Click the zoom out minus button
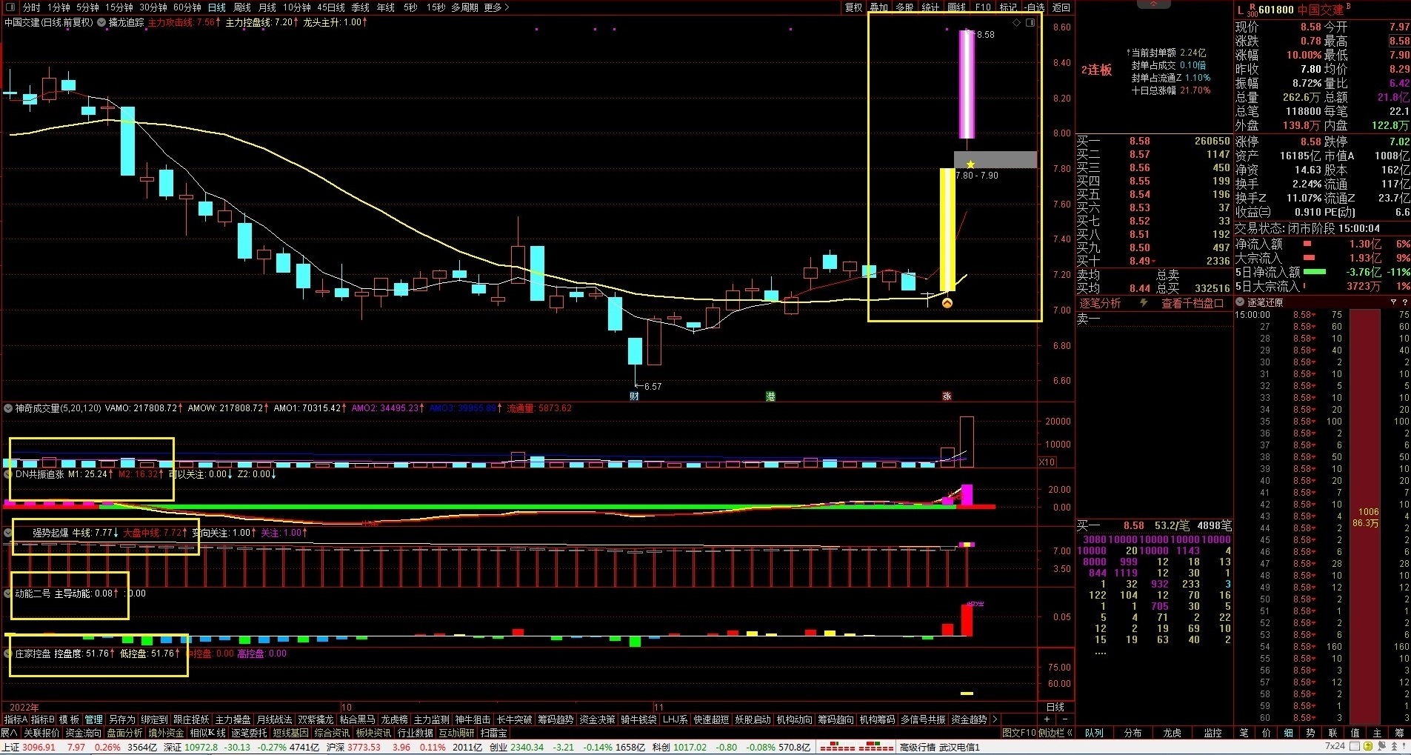 click(1065, 719)
